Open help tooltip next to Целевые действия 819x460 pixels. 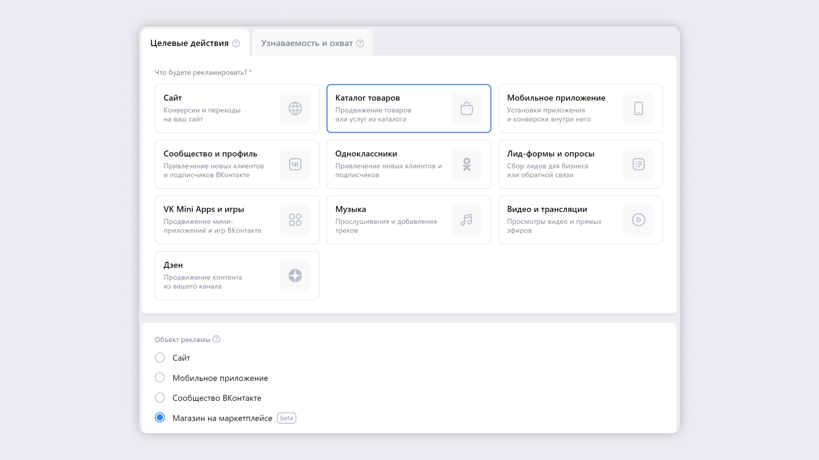[x=236, y=43]
